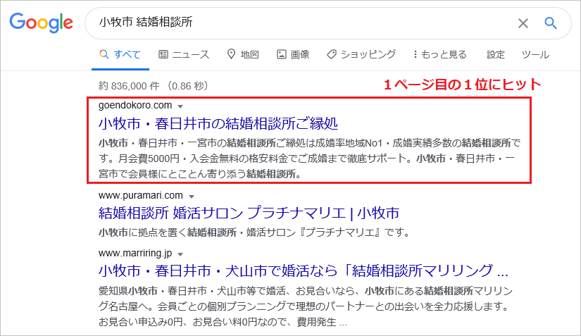Click the goendokoro.com URL text

tap(135, 105)
